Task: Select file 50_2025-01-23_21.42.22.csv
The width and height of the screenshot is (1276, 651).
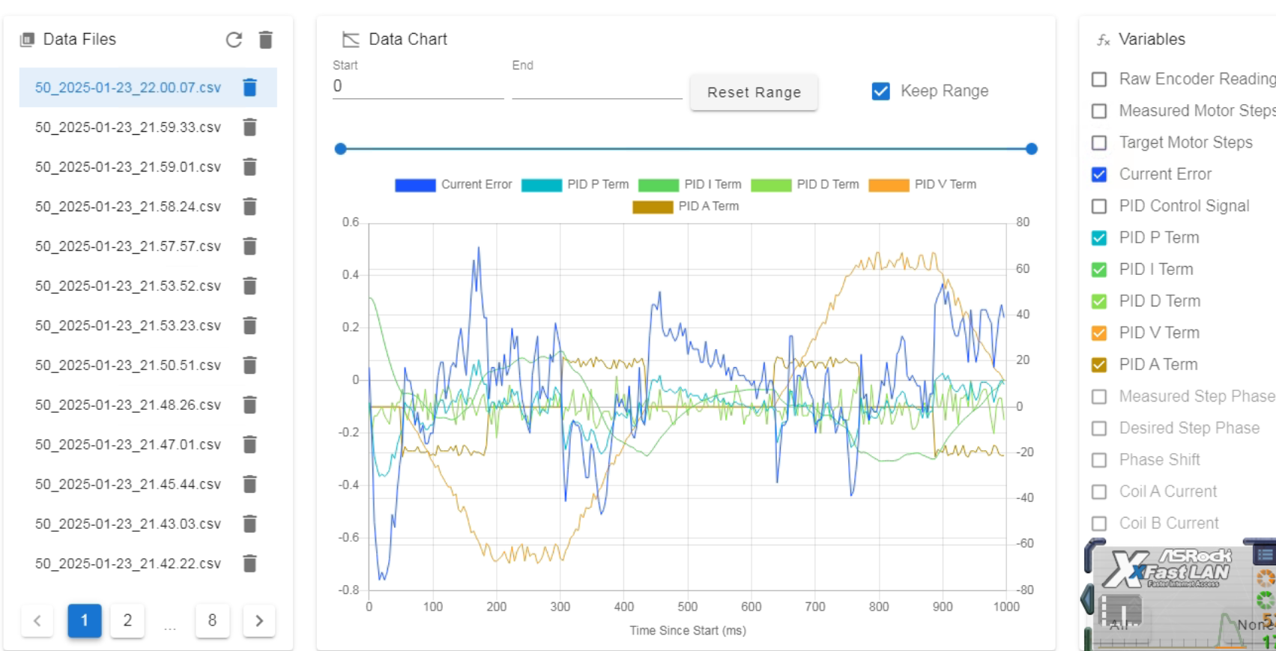Action: point(128,564)
